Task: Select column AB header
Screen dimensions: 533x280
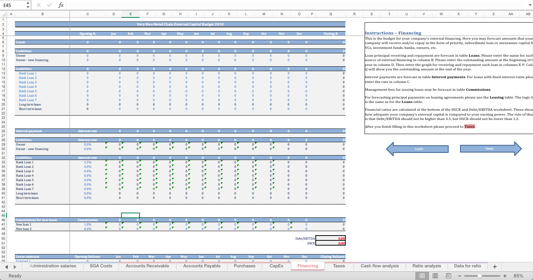Action: pos(528,14)
